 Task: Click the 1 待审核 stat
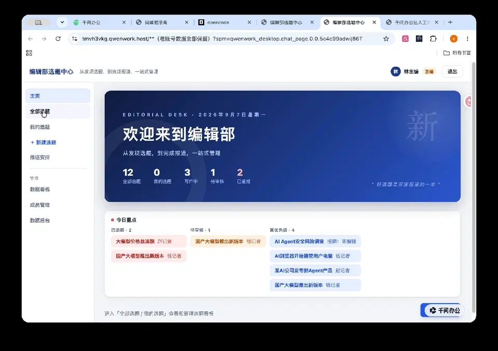pyautogui.click(x=217, y=176)
